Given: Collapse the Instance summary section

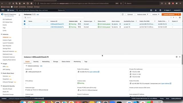Looking at the screenshot, I should click(x=26, y=66).
